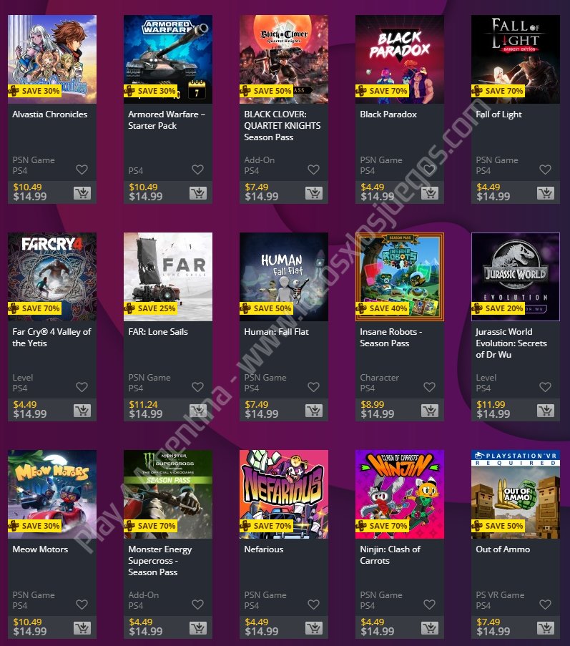Toggle wishlist heart for FAR: Lone Sails
Screen dimensions: 570x646
coord(197,387)
